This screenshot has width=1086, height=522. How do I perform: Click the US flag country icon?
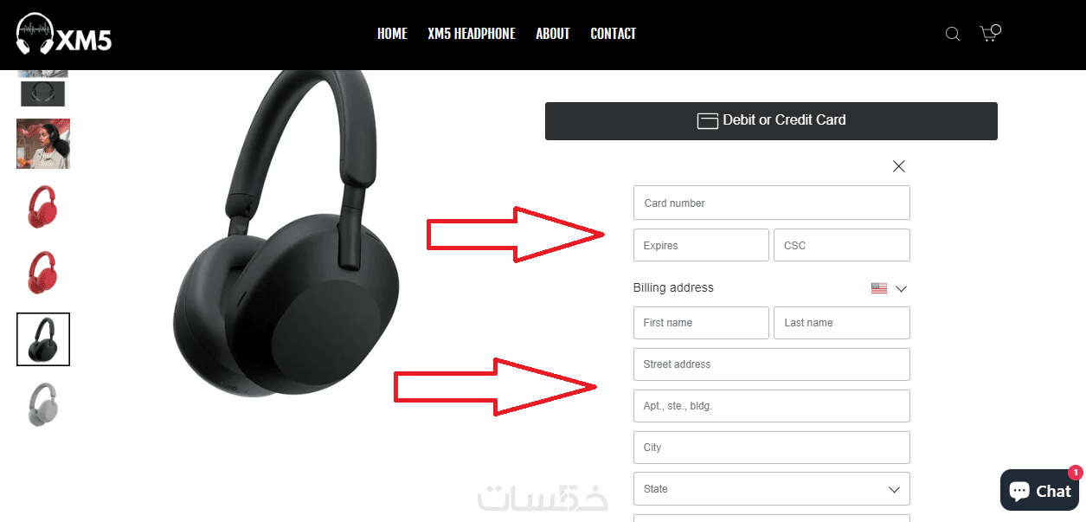pyautogui.click(x=879, y=288)
